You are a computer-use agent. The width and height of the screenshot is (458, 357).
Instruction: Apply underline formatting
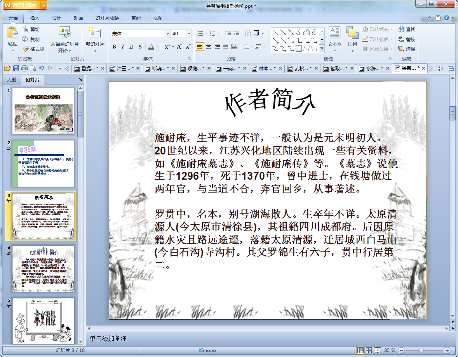pos(131,47)
